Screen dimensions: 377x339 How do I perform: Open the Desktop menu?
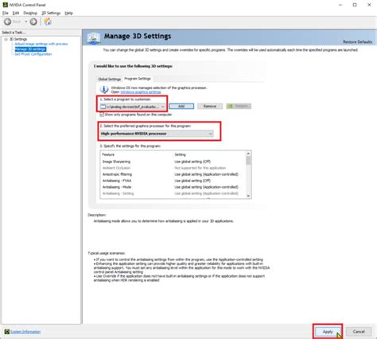point(30,13)
